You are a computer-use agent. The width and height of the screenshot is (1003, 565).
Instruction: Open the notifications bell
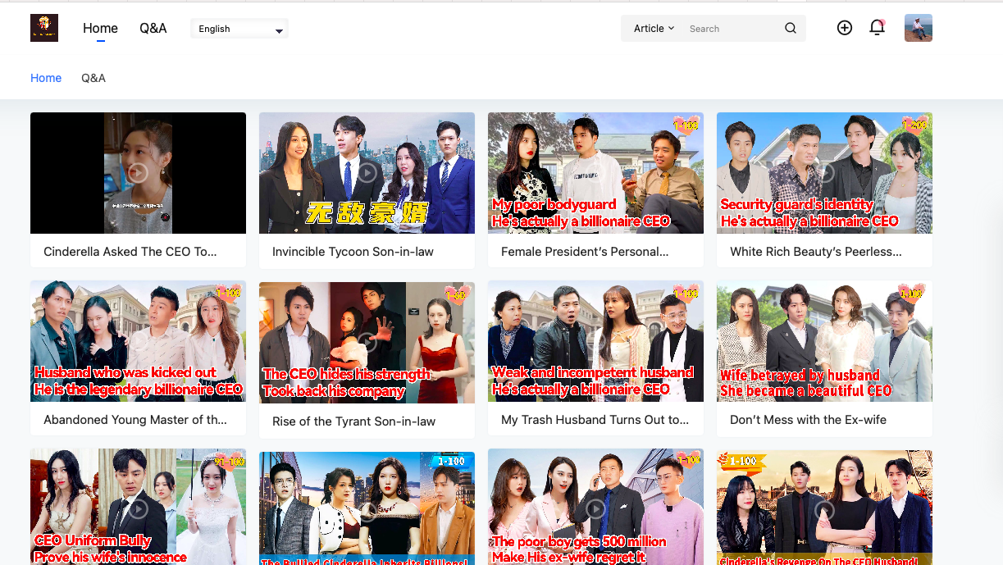click(x=877, y=28)
